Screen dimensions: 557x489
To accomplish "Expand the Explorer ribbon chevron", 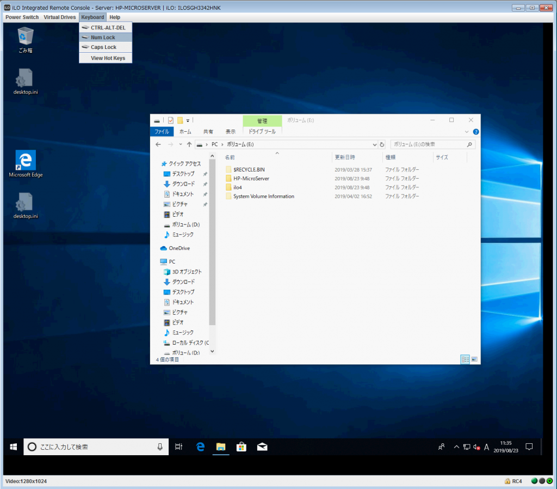I will pos(467,132).
